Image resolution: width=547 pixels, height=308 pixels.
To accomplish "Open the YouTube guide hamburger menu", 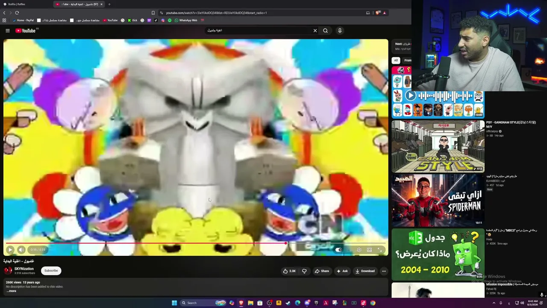I will (x=8, y=30).
